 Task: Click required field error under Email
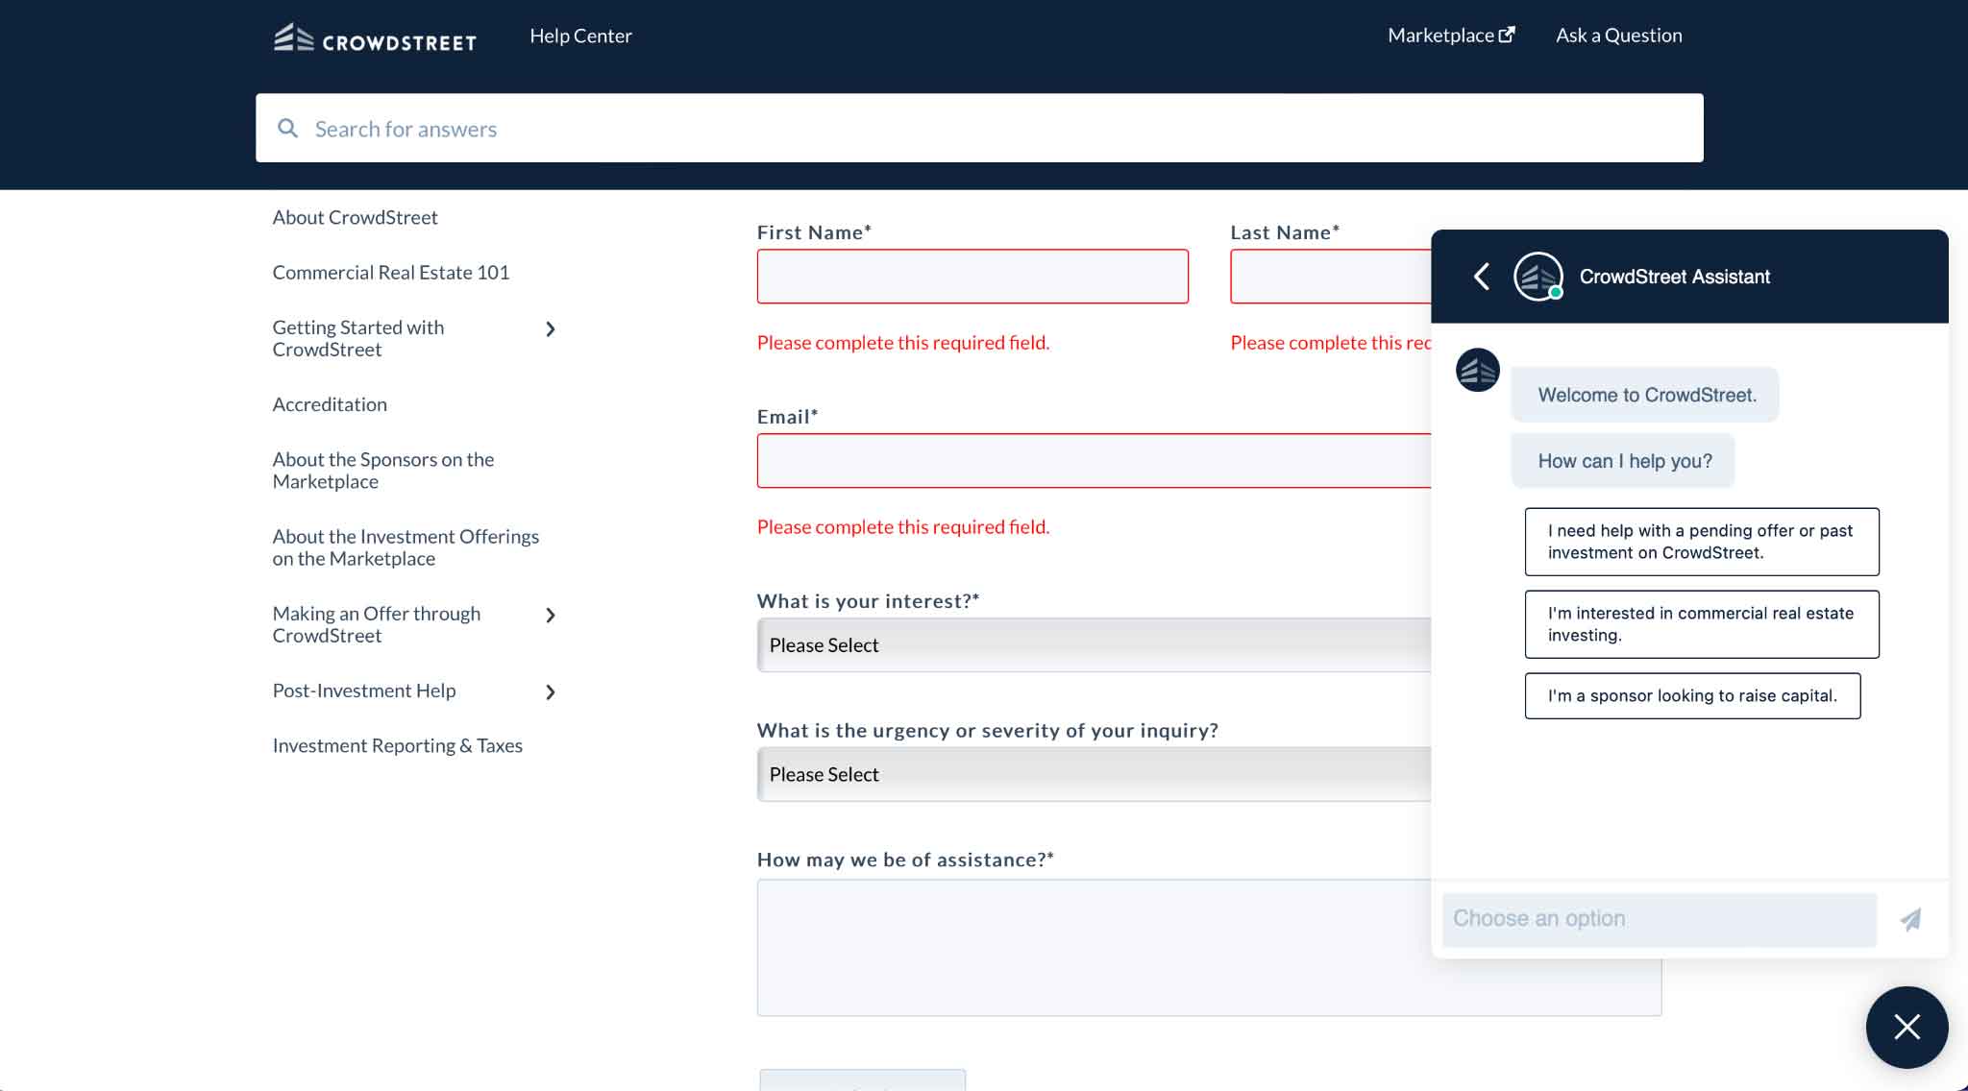coord(903,527)
